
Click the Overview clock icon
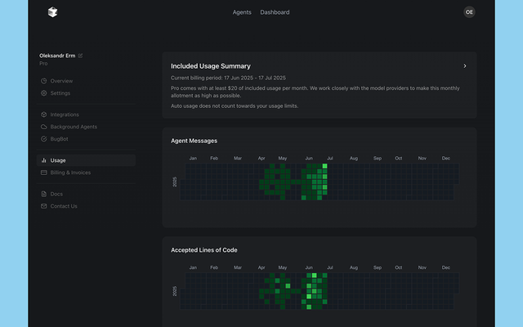(43, 81)
